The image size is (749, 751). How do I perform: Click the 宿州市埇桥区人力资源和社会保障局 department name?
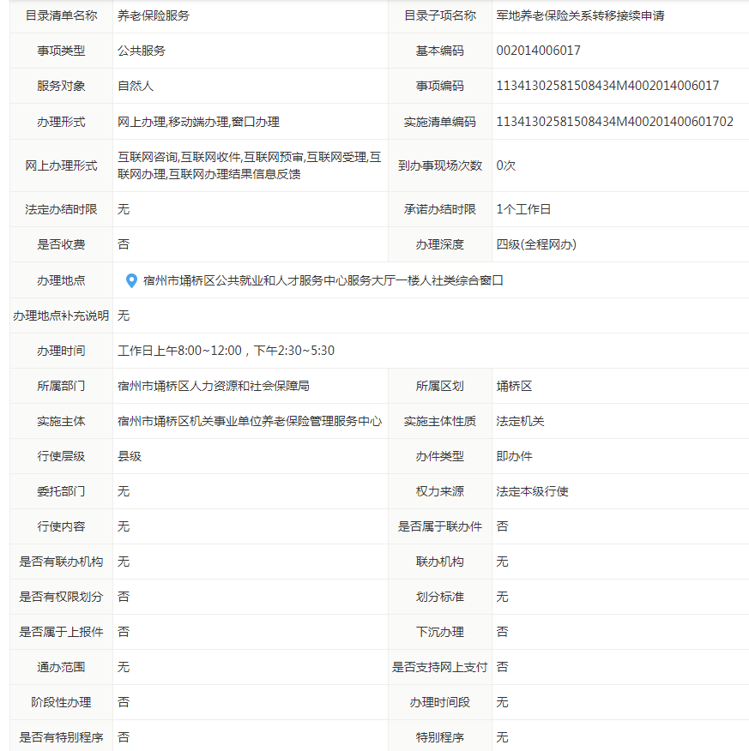pos(213,386)
